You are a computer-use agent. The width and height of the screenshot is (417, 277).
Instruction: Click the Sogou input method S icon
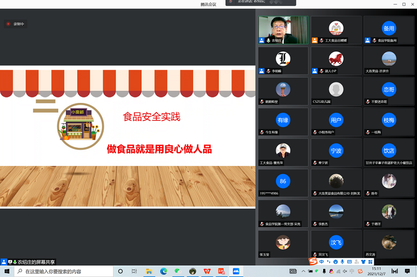(313, 262)
